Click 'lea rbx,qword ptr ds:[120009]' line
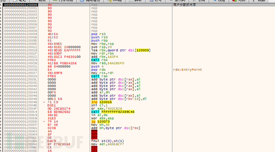This screenshot has width=275, height=152. pyautogui.click(x=121, y=50)
